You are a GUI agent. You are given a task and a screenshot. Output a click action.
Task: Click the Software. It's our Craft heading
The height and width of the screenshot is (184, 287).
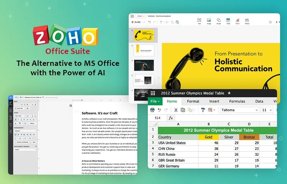(x=100, y=113)
